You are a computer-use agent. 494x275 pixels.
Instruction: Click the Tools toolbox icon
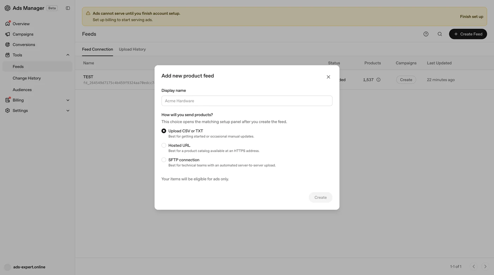pyautogui.click(x=7, y=55)
